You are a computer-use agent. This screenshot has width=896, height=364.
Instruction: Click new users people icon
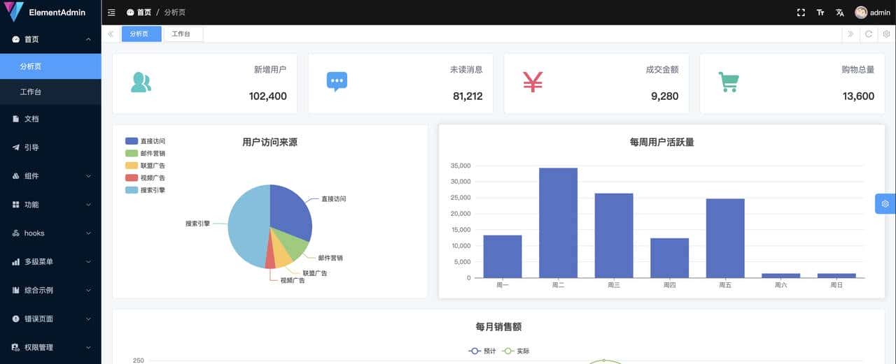pyautogui.click(x=141, y=82)
